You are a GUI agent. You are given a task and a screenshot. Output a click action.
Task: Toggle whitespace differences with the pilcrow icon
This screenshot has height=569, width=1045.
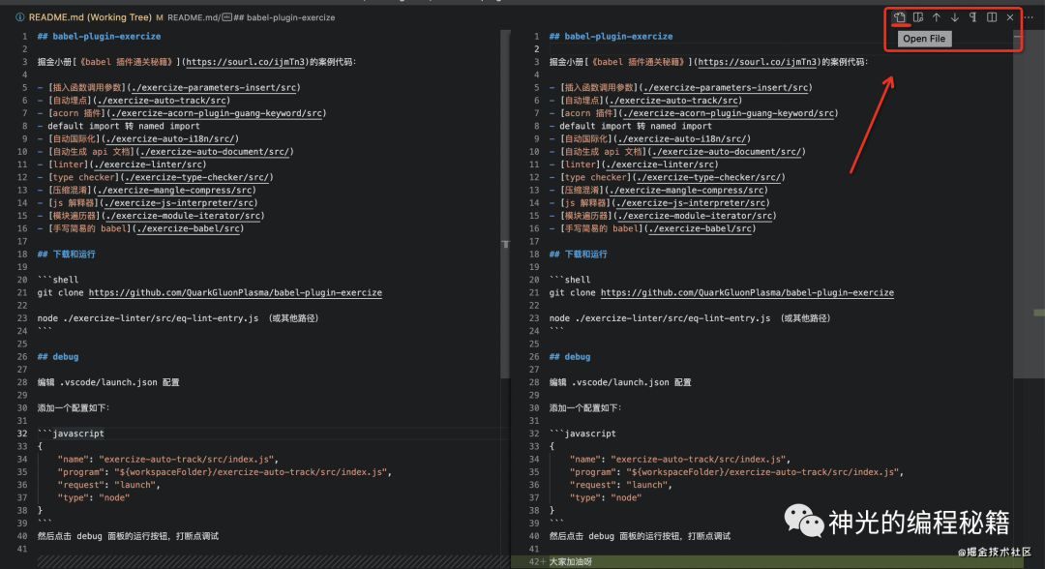973,17
